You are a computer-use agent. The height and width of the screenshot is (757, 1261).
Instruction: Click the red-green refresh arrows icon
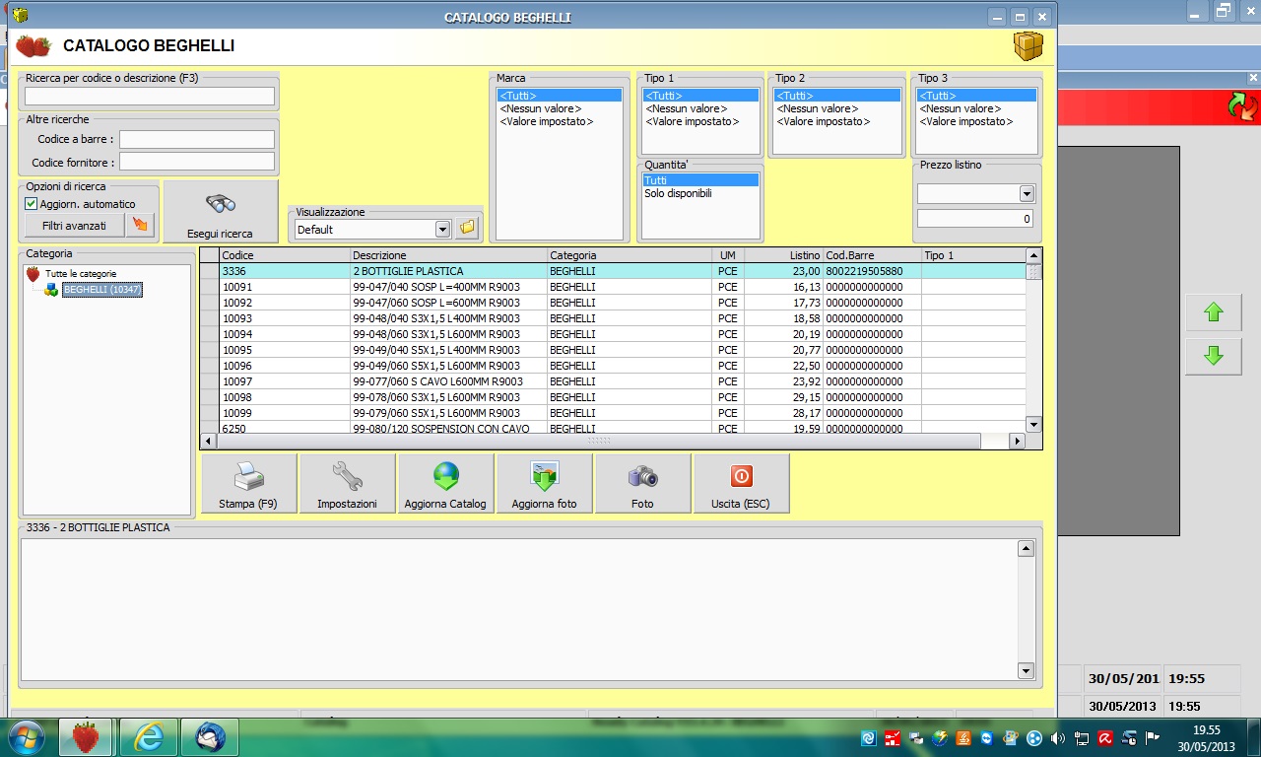point(1242,106)
